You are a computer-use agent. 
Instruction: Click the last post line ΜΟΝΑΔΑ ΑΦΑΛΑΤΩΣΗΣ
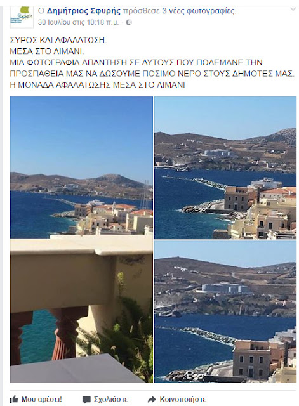tap(97, 85)
